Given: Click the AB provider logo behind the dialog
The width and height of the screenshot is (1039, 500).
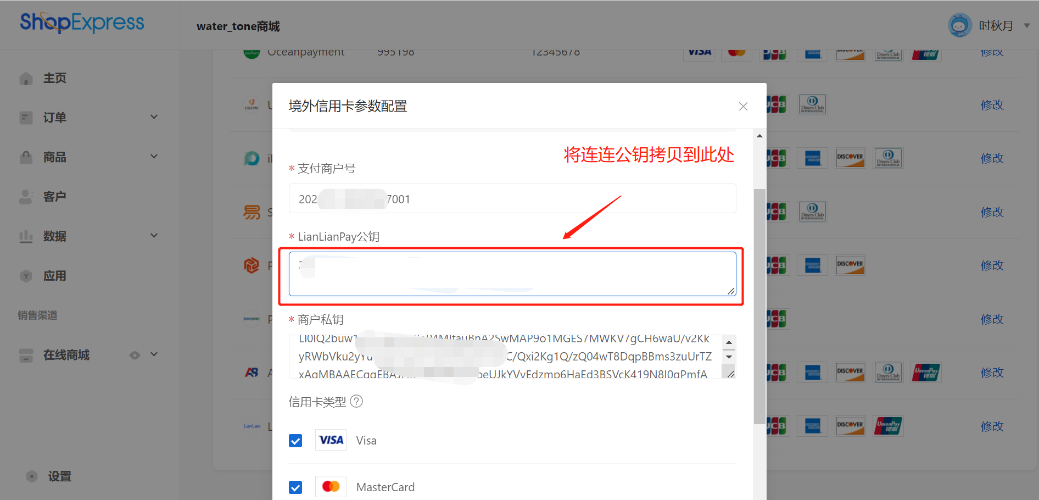Looking at the screenshot, I should (252, 373).
